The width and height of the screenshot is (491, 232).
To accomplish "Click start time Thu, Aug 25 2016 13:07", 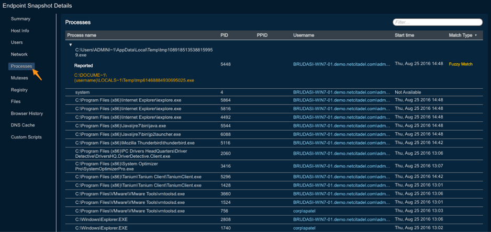I will pos(419,166).
